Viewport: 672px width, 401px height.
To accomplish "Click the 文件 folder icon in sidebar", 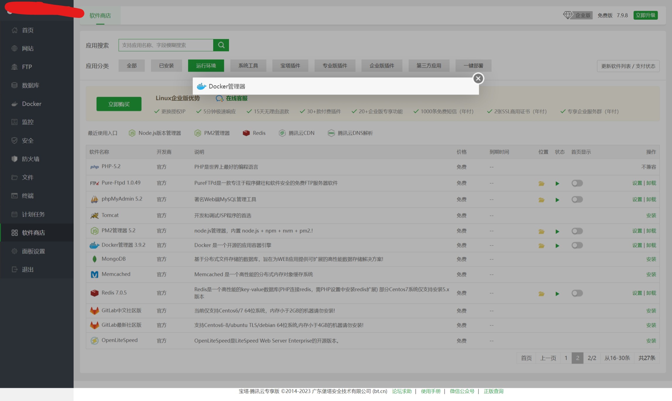I will tap(14, 177).
